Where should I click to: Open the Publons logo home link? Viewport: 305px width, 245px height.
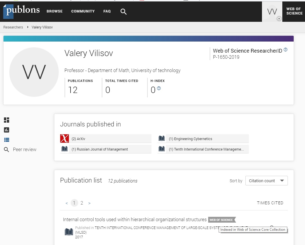click(x=22, y=11)
